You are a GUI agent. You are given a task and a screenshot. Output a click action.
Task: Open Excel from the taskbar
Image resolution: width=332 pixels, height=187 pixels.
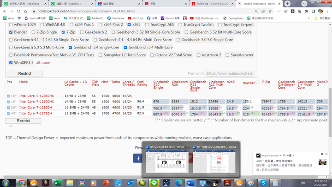[x=57, y=183]
